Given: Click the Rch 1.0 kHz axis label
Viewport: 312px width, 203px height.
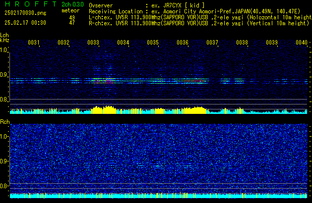Looking at the screenshot, I should 4,137.
